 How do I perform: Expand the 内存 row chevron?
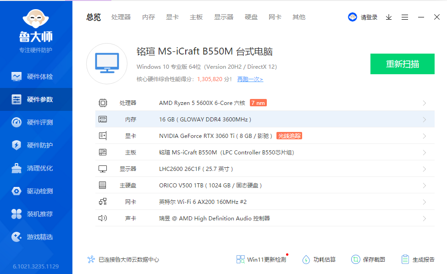(x=424, y=120)
